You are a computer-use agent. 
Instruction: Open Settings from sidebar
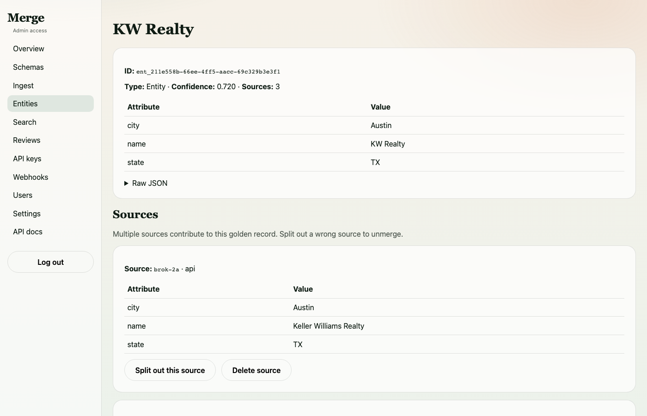coord(50,214)
